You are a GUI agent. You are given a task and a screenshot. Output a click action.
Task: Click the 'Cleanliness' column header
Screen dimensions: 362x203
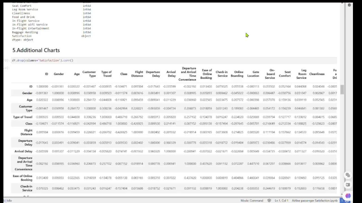(317, 74)
